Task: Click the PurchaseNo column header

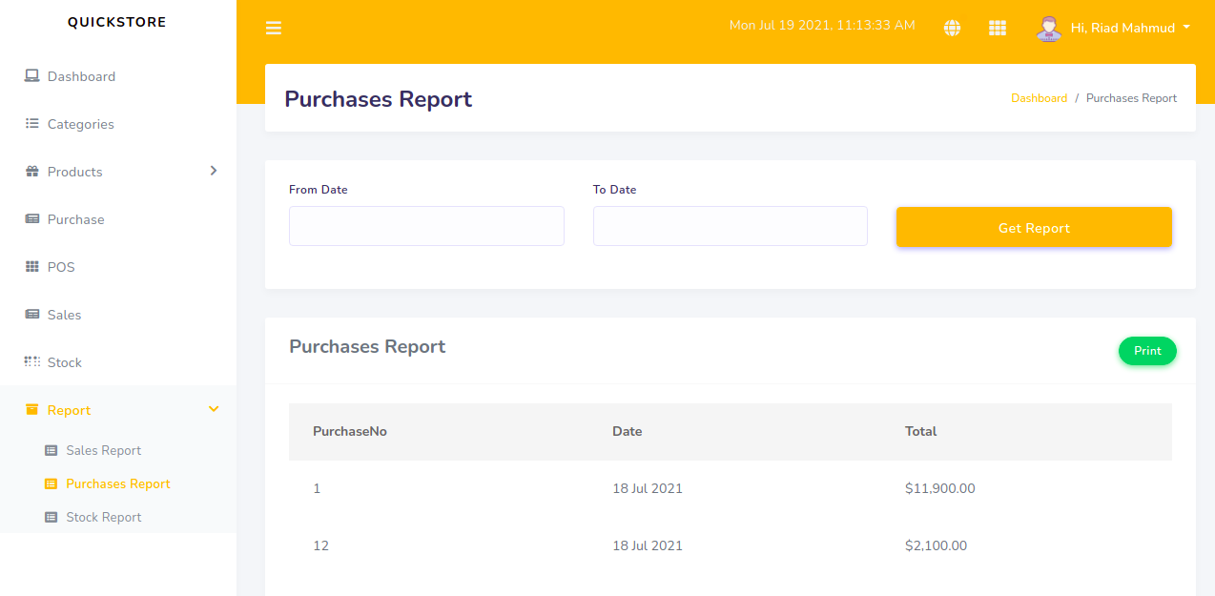Action: 350,431
